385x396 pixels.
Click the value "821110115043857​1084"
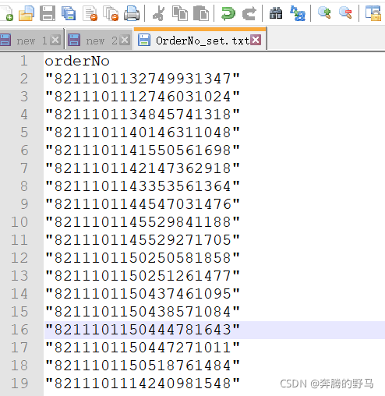pos(143,312)
